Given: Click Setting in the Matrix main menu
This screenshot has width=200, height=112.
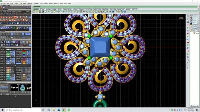Looking at the screenshot, I should 18,15.
